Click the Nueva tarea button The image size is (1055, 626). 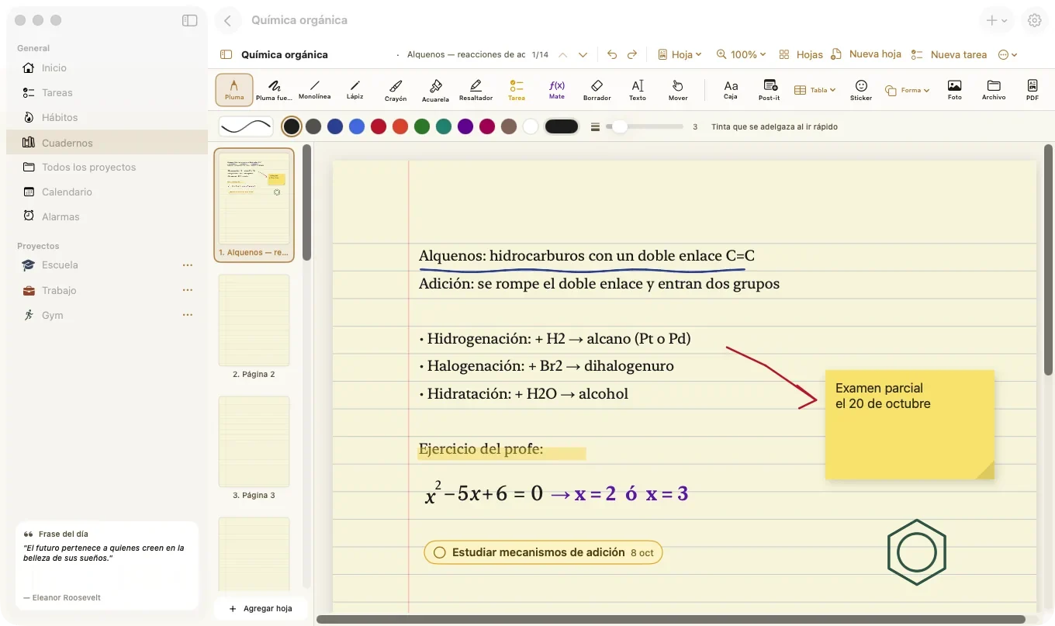click(949, 54)
